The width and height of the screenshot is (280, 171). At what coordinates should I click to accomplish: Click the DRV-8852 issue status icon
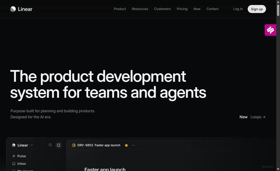click(74, 145)
